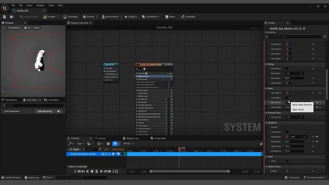This screenshot has height=185, width=329.
Task: Open the Performance tool
Action: pos(110,17)
